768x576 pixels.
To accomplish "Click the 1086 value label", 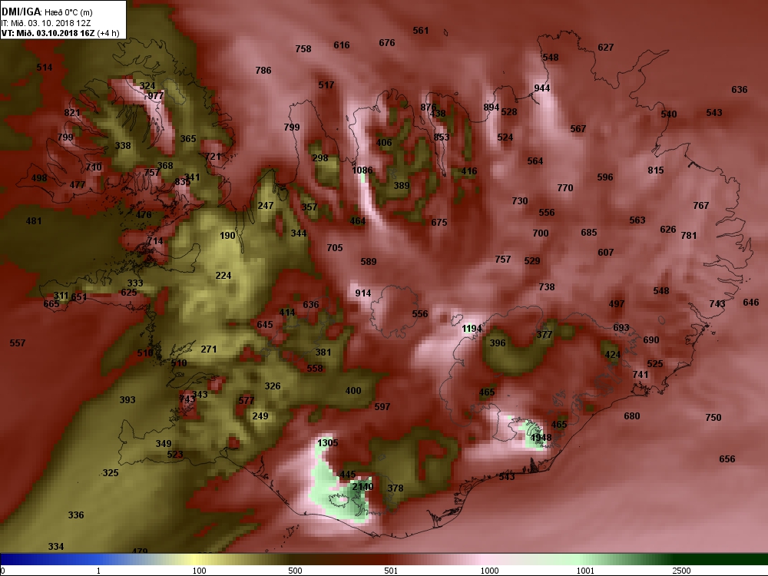I will 362,170.
